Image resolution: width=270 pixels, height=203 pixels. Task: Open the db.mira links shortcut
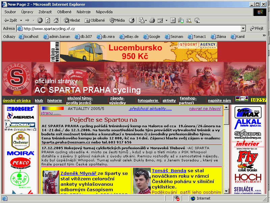106,37
